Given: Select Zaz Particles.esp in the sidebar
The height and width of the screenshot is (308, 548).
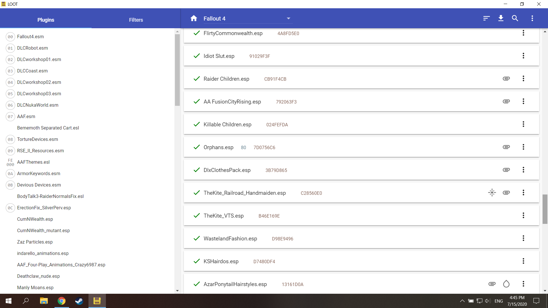Looking at the screenshot, I should pos(35,242).
